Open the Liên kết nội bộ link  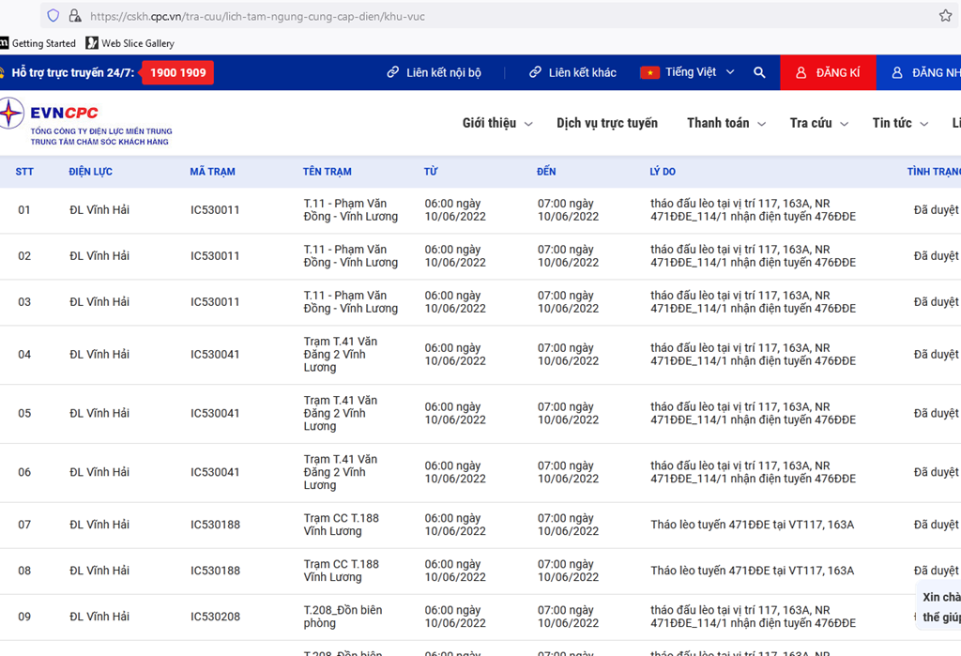434,72
